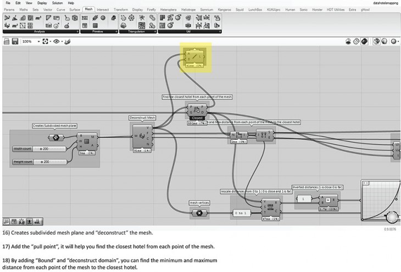Toggle preview for selected objects only
Screen dimensions: 401x272
[x=377, y=41]
